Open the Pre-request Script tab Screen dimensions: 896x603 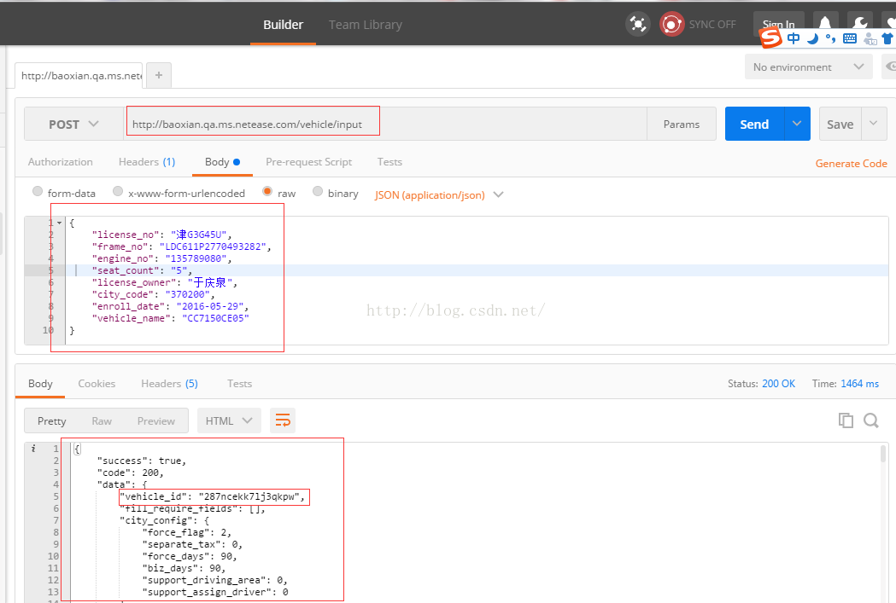(x=308, y=162)
